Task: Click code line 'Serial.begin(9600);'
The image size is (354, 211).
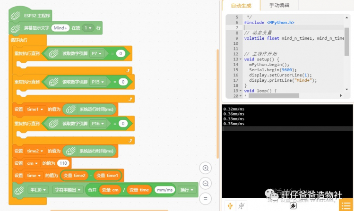Action: (273, 70)
